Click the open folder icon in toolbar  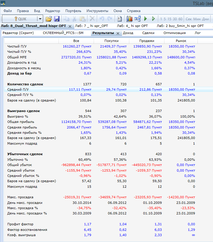coord(49,19)
